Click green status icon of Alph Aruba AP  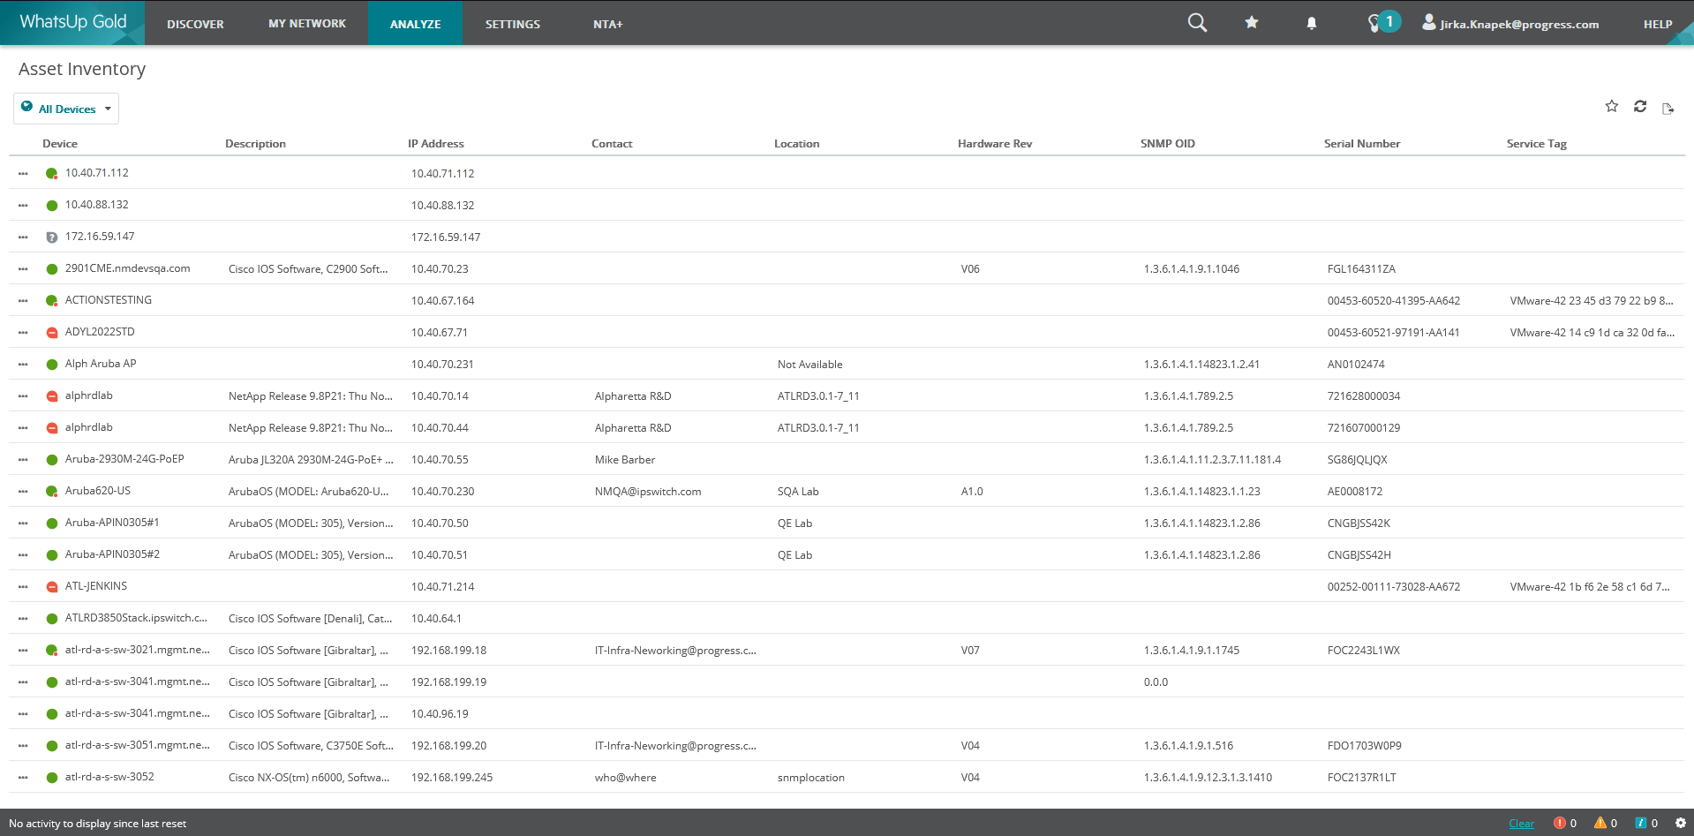point(52,365)
